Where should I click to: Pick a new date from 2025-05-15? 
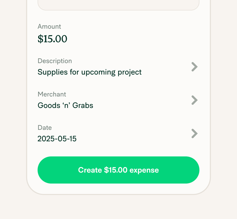(57, 139)
